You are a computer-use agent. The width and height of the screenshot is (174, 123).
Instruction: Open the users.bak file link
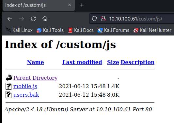pos(26,95)
